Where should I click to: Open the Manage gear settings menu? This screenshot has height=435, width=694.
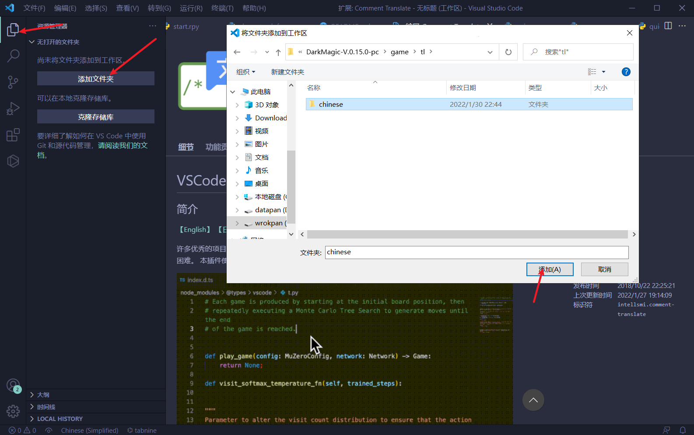click(13, 411)
